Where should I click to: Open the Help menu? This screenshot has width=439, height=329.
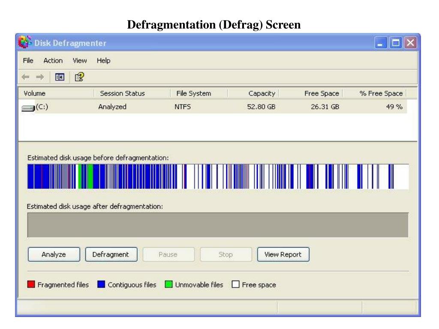pos(103,61)
